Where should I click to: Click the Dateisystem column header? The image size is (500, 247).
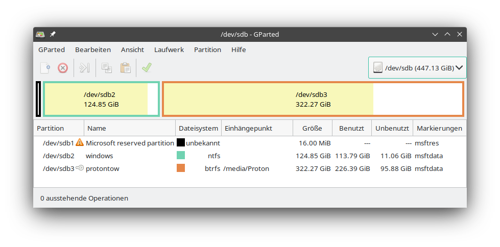point(198,128)
